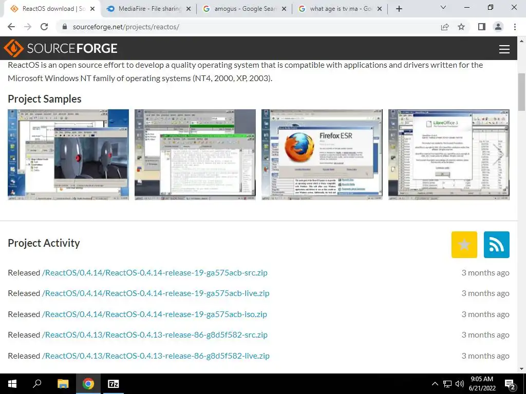
Task: Open the blue RSS feed button
Action: click(497, 245)
